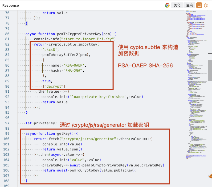This screenshot has width=212, height=188.
Task: Toggle the orange line-wrap icon button
Action: [199, 5]
